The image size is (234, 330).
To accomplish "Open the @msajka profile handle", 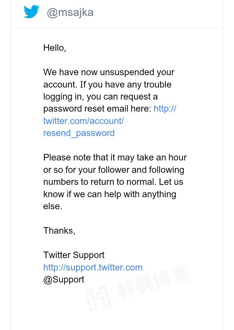I will (70, 12).
